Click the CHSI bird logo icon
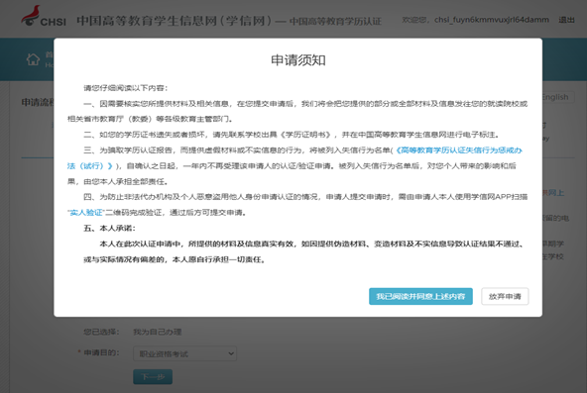 pyautogui.click(x=31, y=16)
